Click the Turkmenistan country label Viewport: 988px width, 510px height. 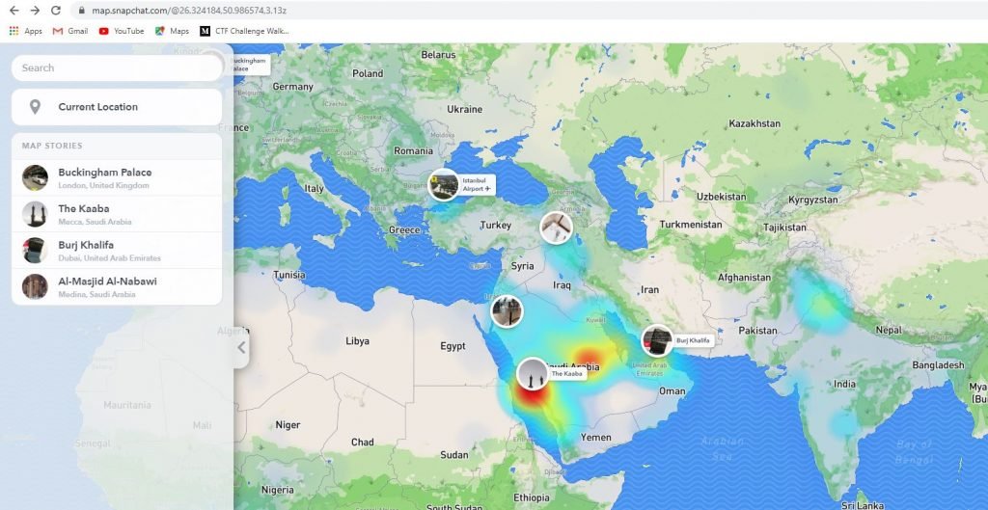[691, 224]
